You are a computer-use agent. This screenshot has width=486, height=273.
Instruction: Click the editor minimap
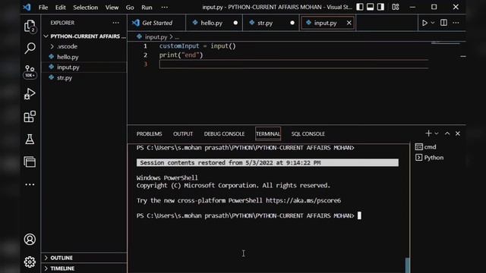click(446, 43)
